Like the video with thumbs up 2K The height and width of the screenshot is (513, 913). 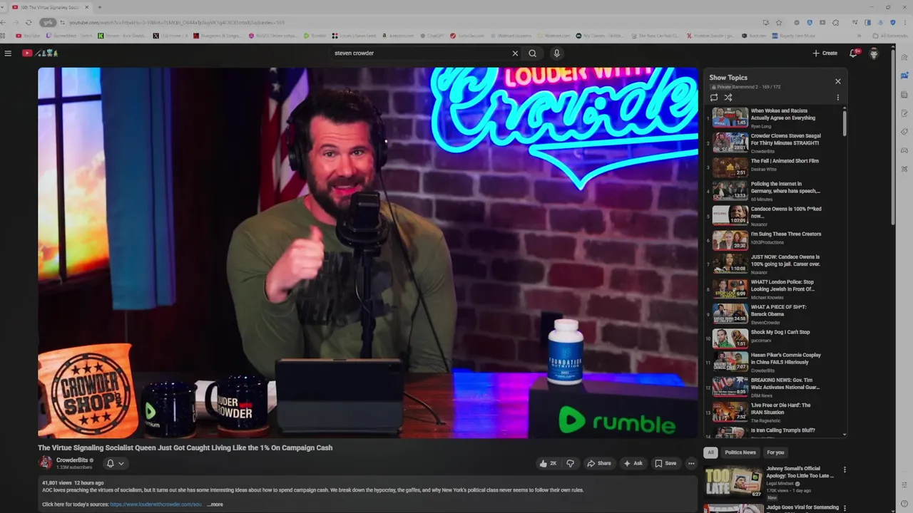point(548,463)
